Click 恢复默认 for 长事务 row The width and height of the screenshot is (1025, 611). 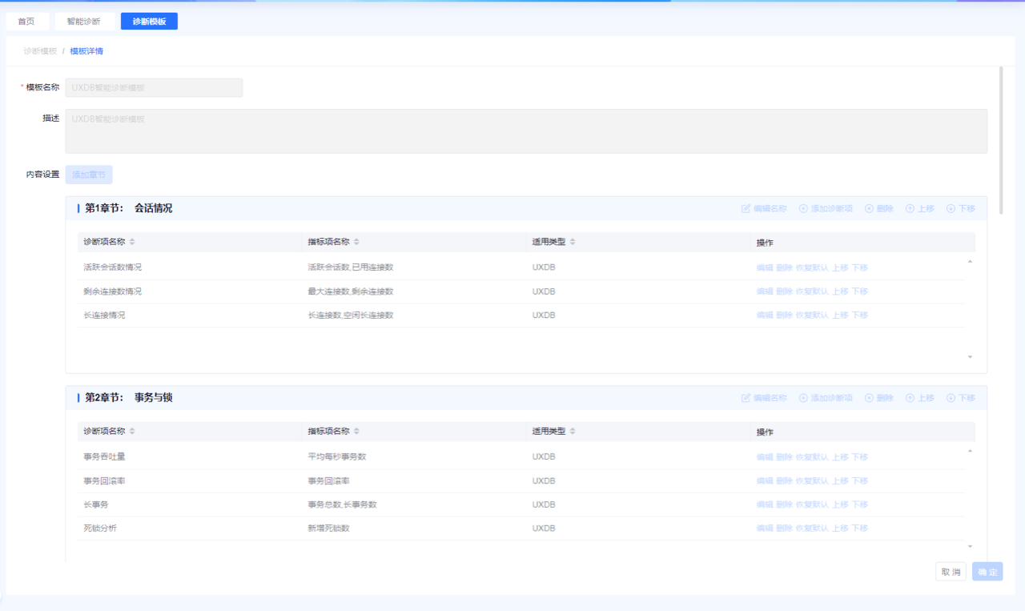[x=811, y=504]
